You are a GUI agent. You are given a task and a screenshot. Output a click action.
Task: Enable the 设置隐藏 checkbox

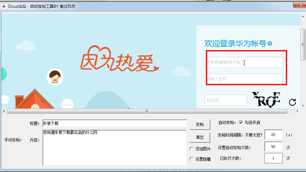pyautogui.click(x=192, y=159)
